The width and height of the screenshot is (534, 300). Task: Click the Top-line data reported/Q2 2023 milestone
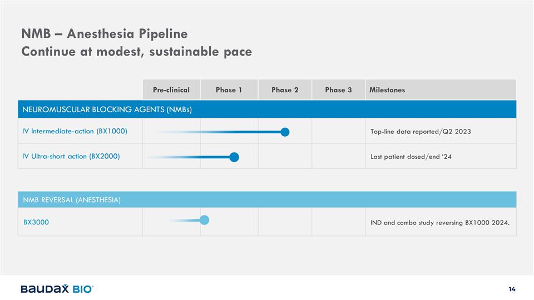pos(421,132)
